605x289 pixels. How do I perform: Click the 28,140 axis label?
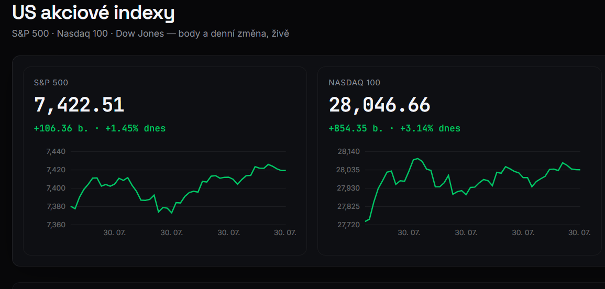click(348, 152)
